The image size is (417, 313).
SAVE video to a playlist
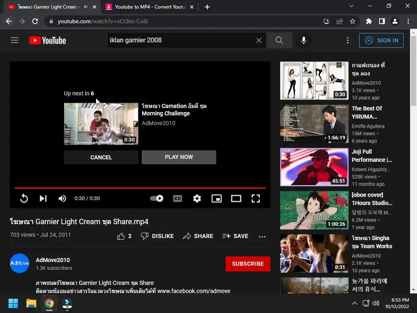pos(235,236)
